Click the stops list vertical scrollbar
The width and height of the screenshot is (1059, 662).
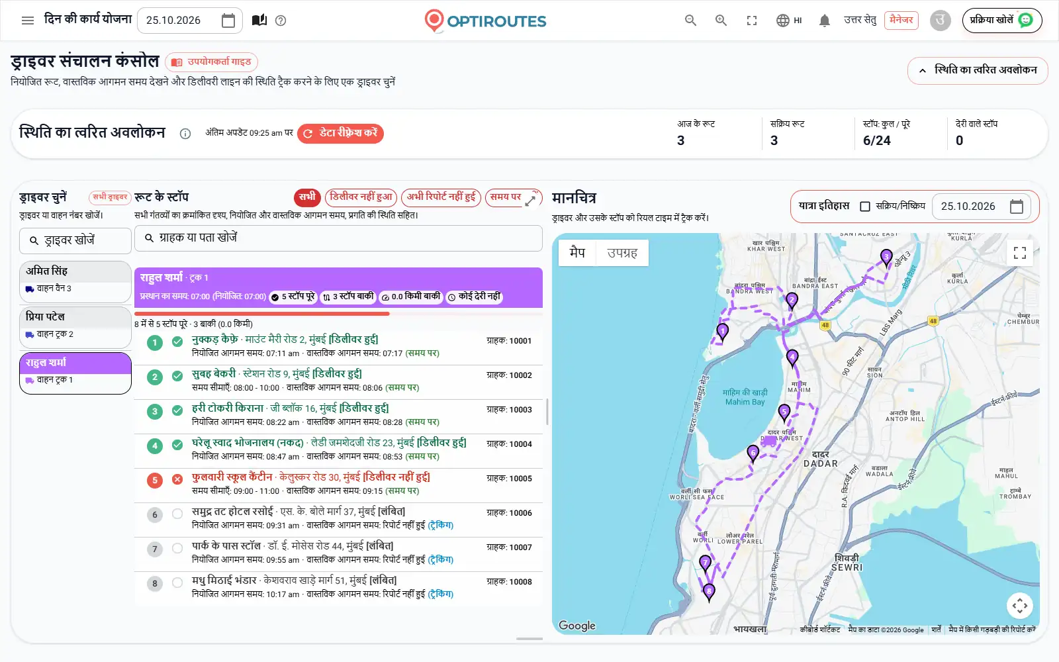tap(547, 412)
